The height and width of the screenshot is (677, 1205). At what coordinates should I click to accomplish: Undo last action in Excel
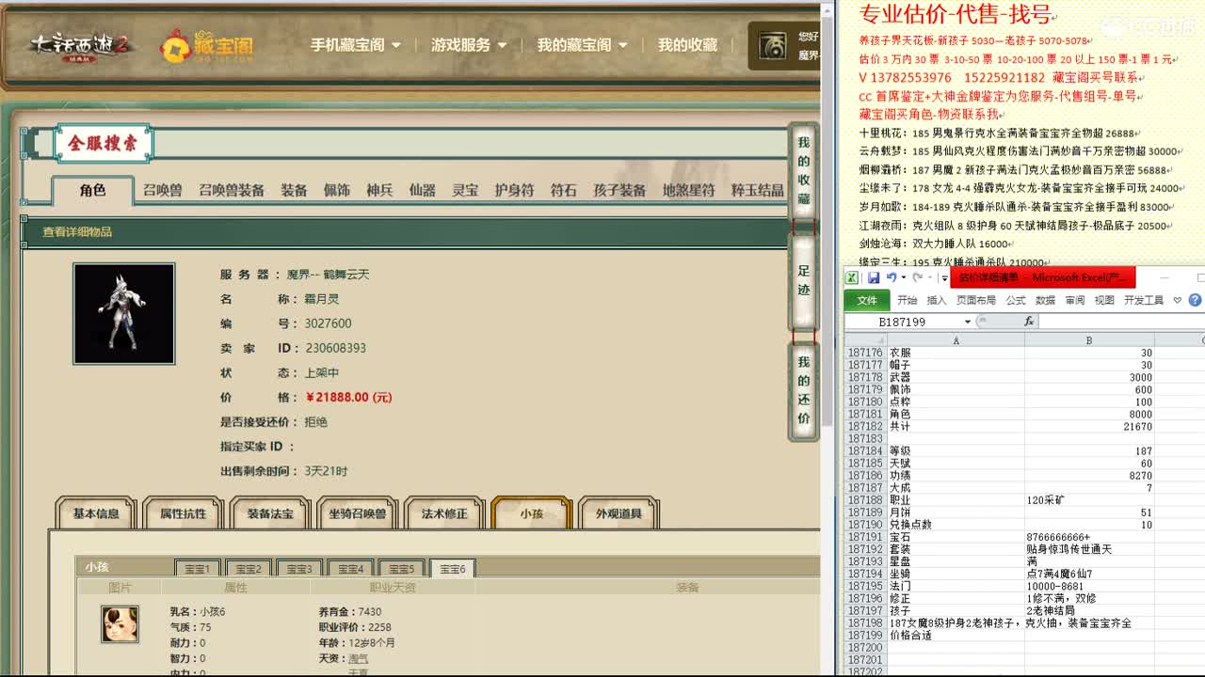[891, 277]
